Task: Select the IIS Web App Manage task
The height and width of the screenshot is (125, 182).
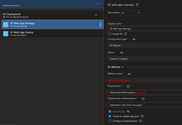Action: [52, 24]
